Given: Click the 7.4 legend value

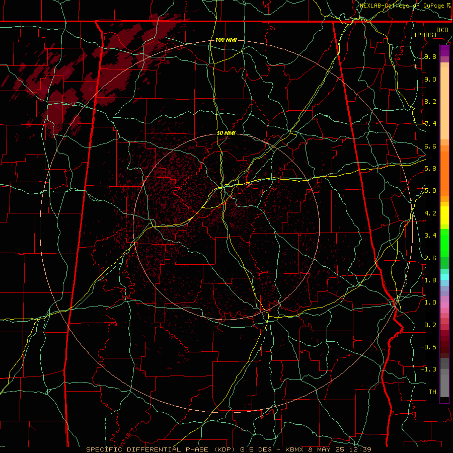Looking at the screenshot, I should [430, 124].
